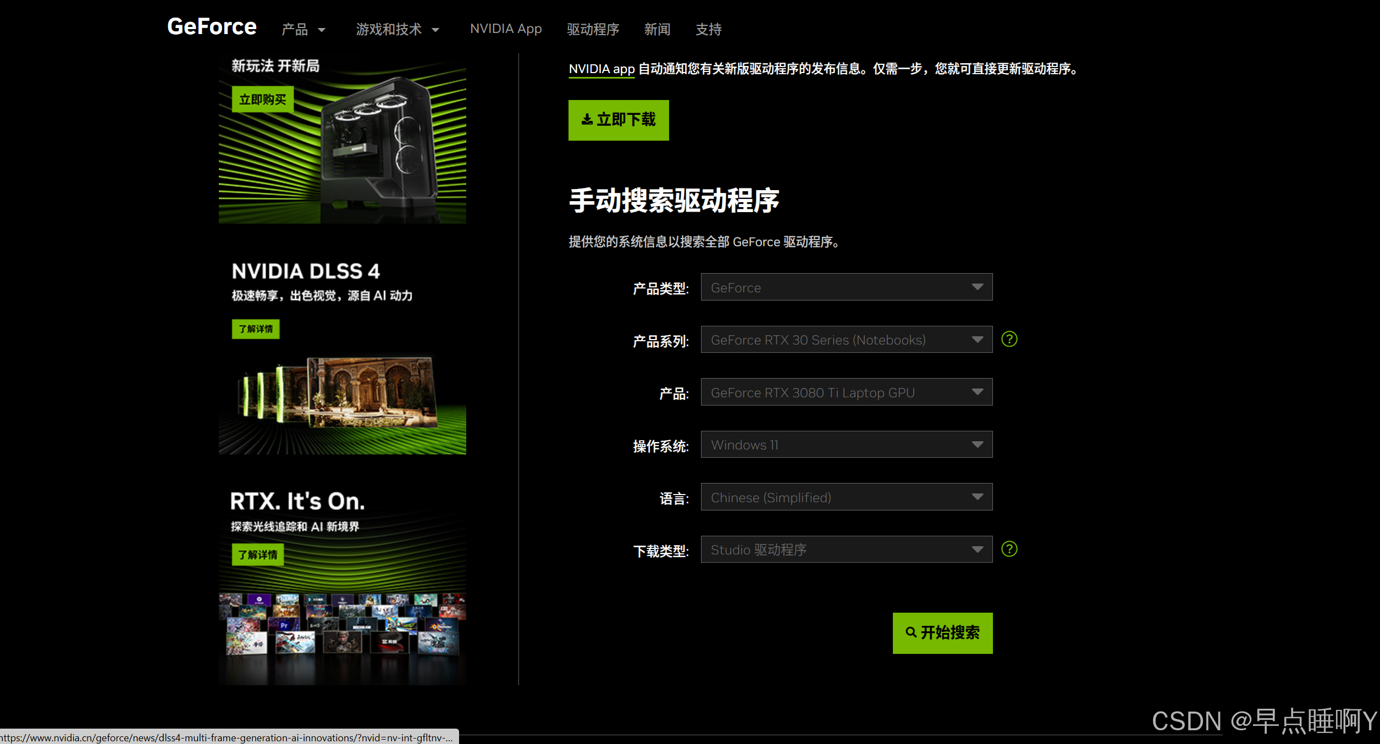The width and height of the screenshot is (1380, 744).
Task: Click the help icon beside 产品系列
Action: point(1009,339)
